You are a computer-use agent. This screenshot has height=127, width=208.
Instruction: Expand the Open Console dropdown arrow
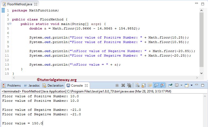[191, 85]
